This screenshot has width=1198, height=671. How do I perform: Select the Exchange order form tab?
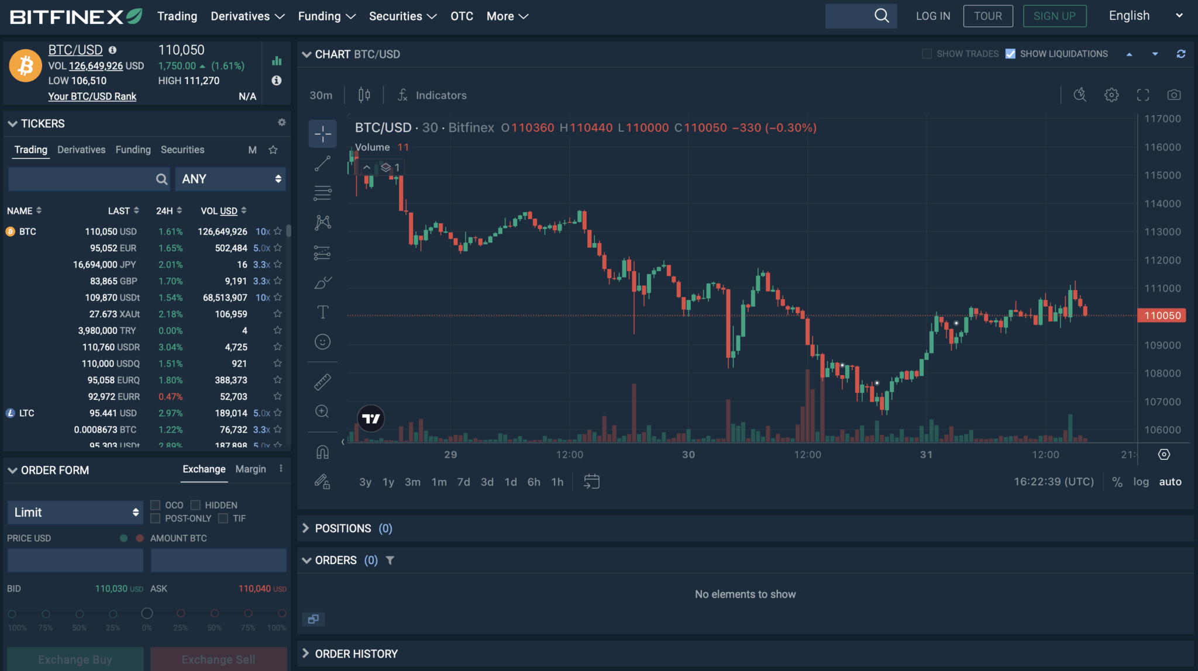pos(204,469)
